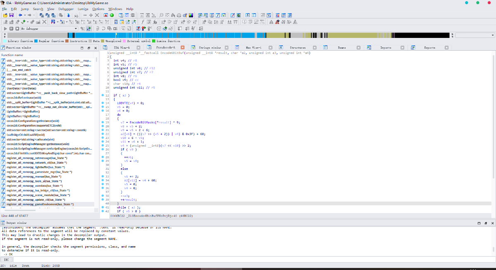
Task: Switch to the Strings window tab
Action: pos(210,48)
